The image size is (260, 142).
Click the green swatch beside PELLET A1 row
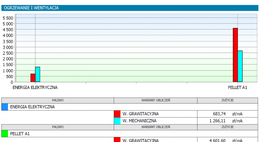[x=5, y=134]
